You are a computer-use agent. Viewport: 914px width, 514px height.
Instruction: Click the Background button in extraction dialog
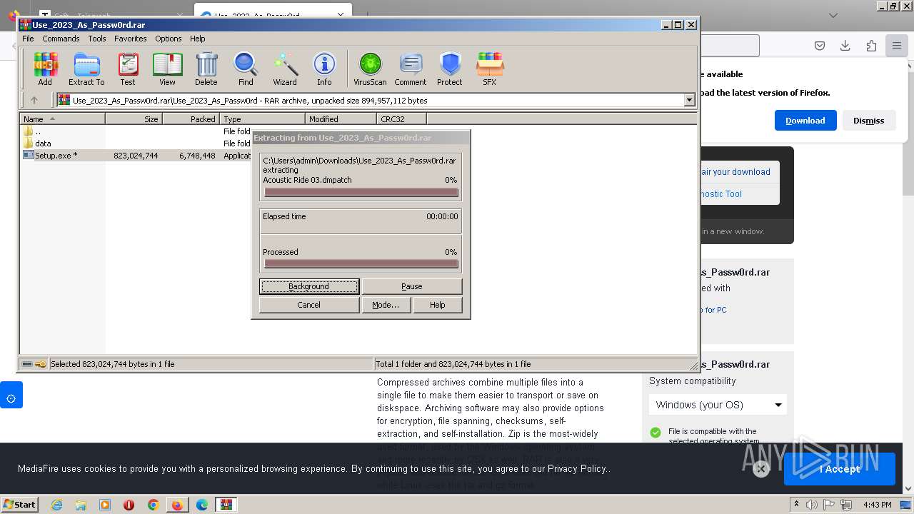pyautogui.click(x=309, y=286)
